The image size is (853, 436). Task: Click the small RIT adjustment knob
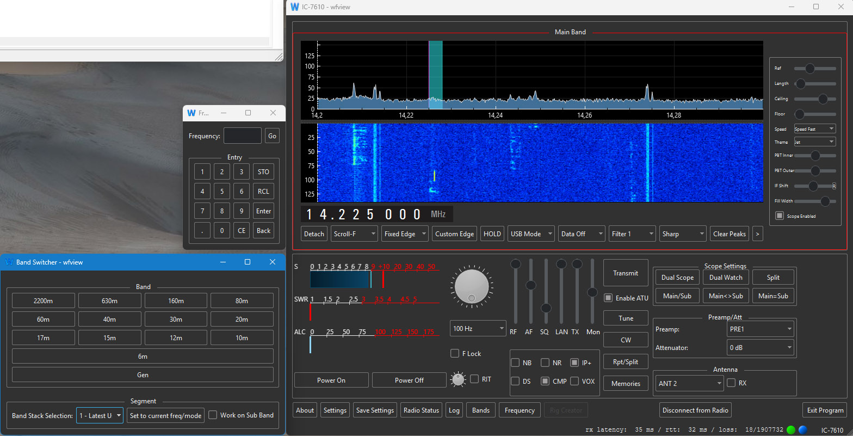459,379
